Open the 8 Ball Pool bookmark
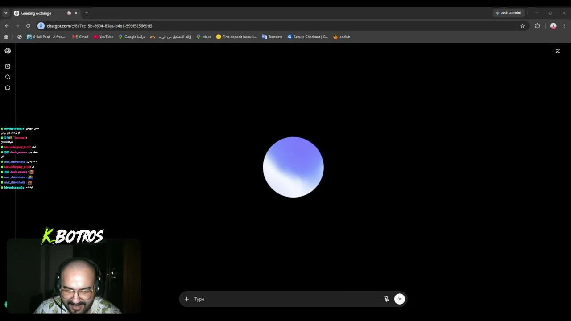 click(x=46, y=37)
